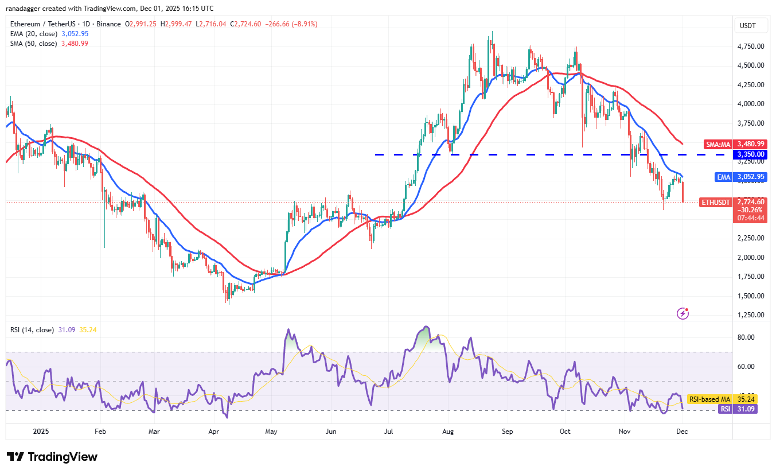Screen dimensions: 776x474
Task: Click the blue 3,350.00 price flag
Action: pos(750,154)
